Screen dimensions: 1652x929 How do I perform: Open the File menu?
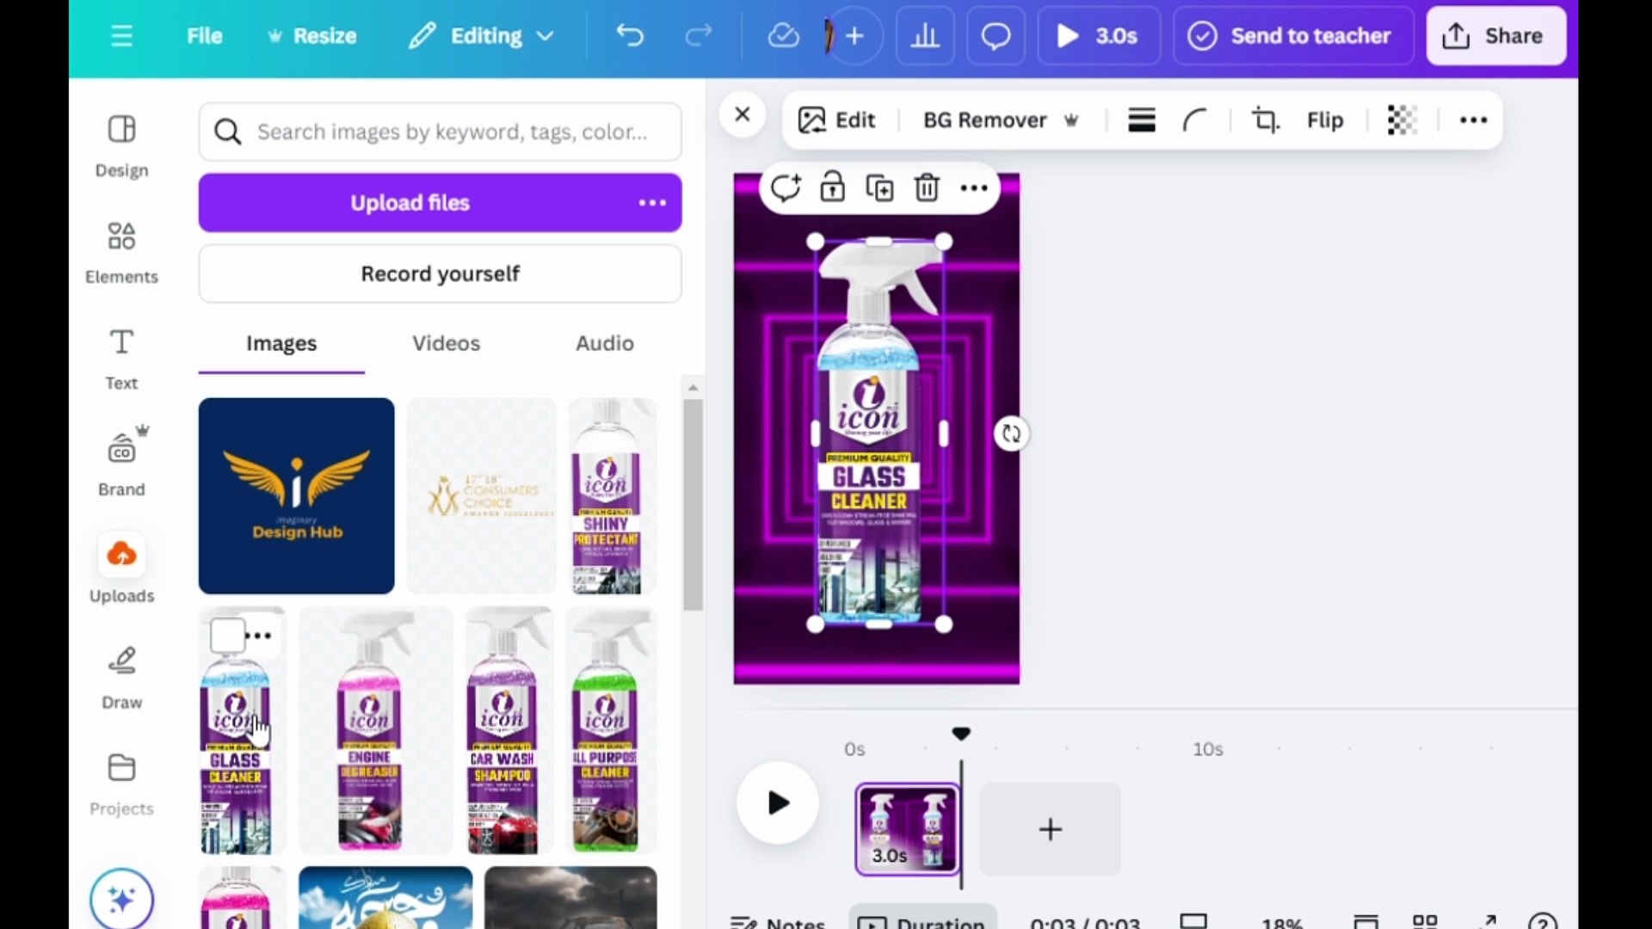(x=204, y=36)
